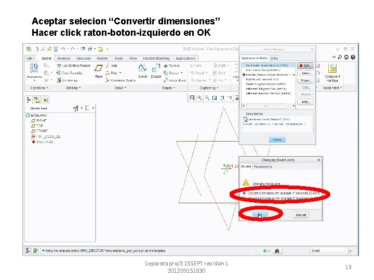Click the Repaint icon in graphics toolbar
Image resolution: width=374 pixels, height=280 pixels.
click(215, 98)
